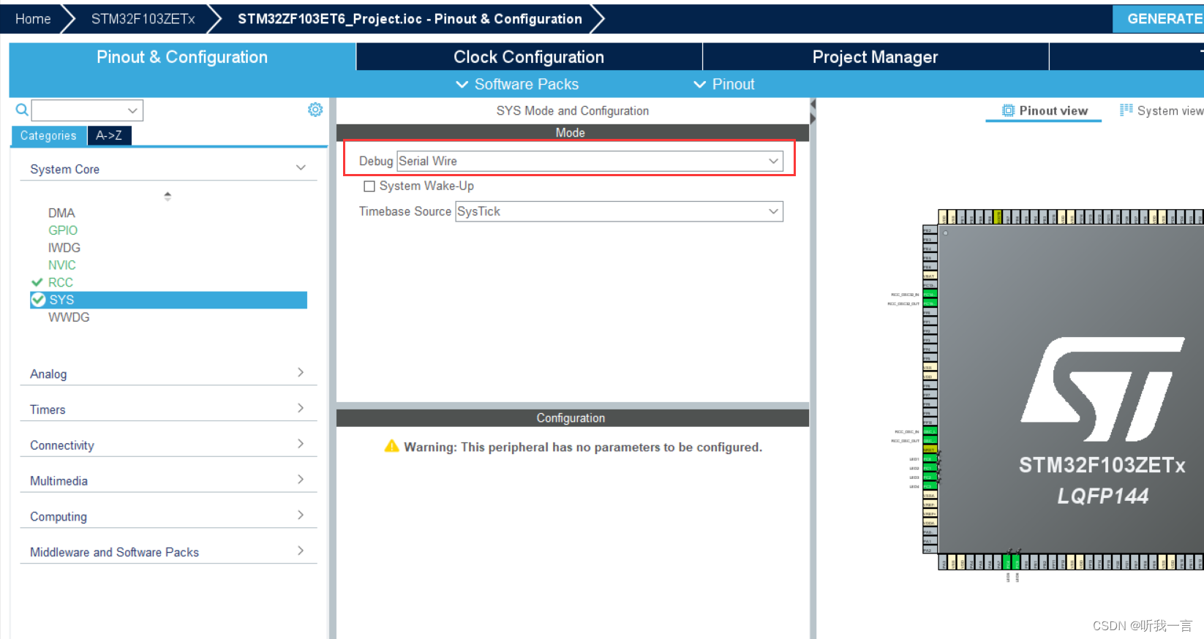
Task: Expand Middleware and Software Packs category
Action: 168,552
